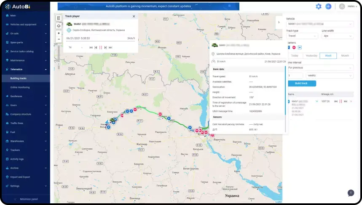Viewport: 362px width, 205px height.
Task: Collapse right panel with arrow
Action: (279, 22)
